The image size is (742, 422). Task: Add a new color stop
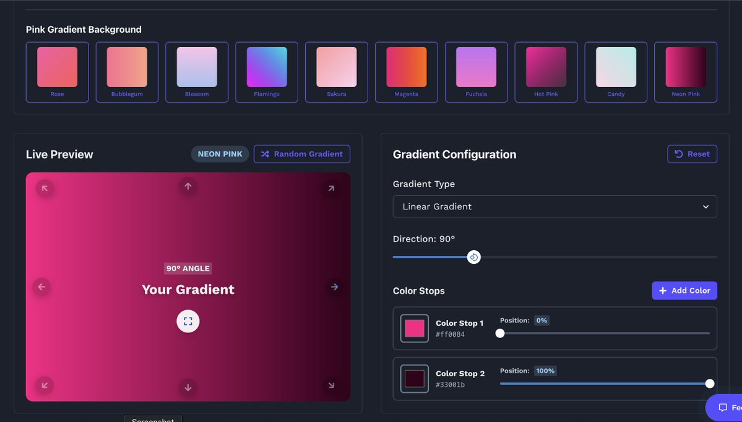pos(684,290)
